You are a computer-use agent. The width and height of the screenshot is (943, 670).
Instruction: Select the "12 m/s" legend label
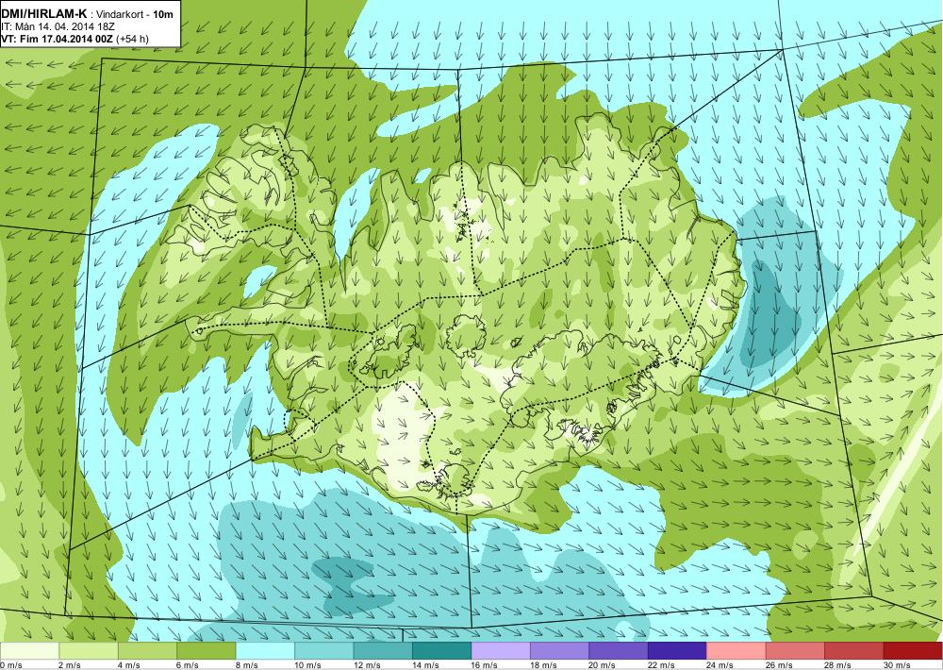(x=366, y=665)
